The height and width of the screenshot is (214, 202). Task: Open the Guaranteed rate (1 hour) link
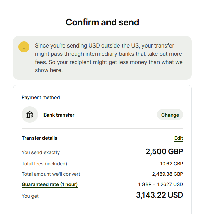coord(50,184)
